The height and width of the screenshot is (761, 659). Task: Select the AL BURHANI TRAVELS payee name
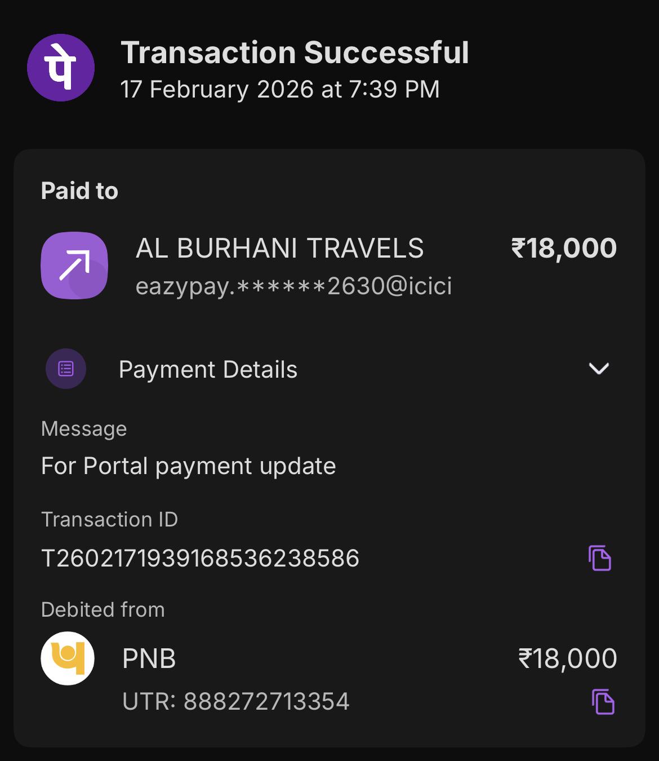coord(280,249)
